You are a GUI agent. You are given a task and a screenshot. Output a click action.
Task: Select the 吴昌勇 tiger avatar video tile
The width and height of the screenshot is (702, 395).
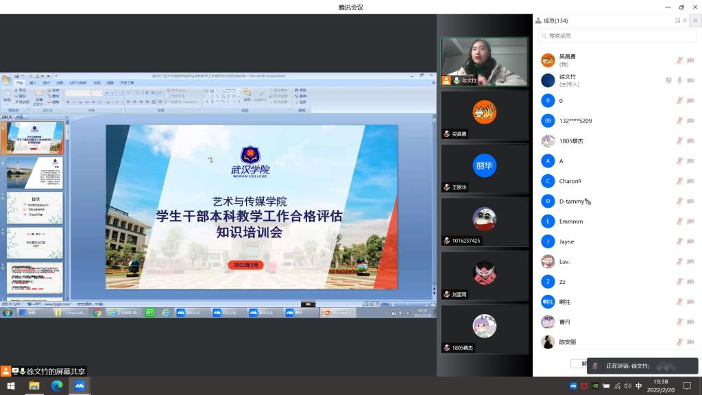[485, 115]
